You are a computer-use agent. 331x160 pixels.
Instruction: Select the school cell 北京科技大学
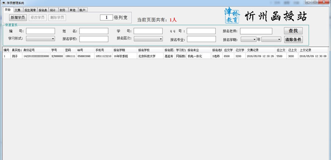click(150, 56)
